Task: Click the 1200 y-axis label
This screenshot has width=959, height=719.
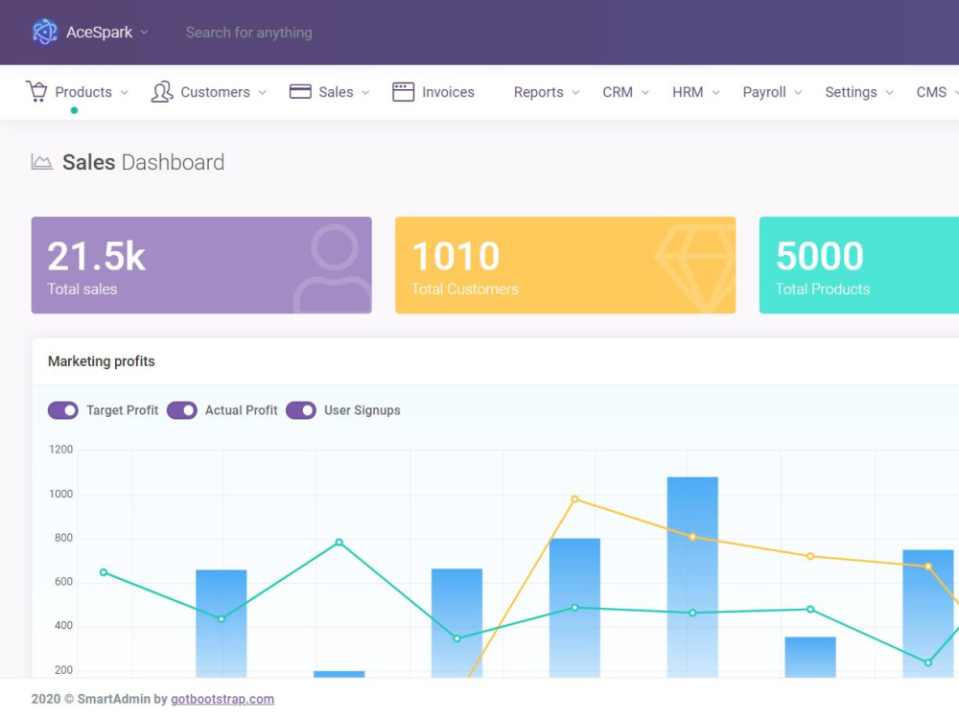Action: tap(60, 450)
